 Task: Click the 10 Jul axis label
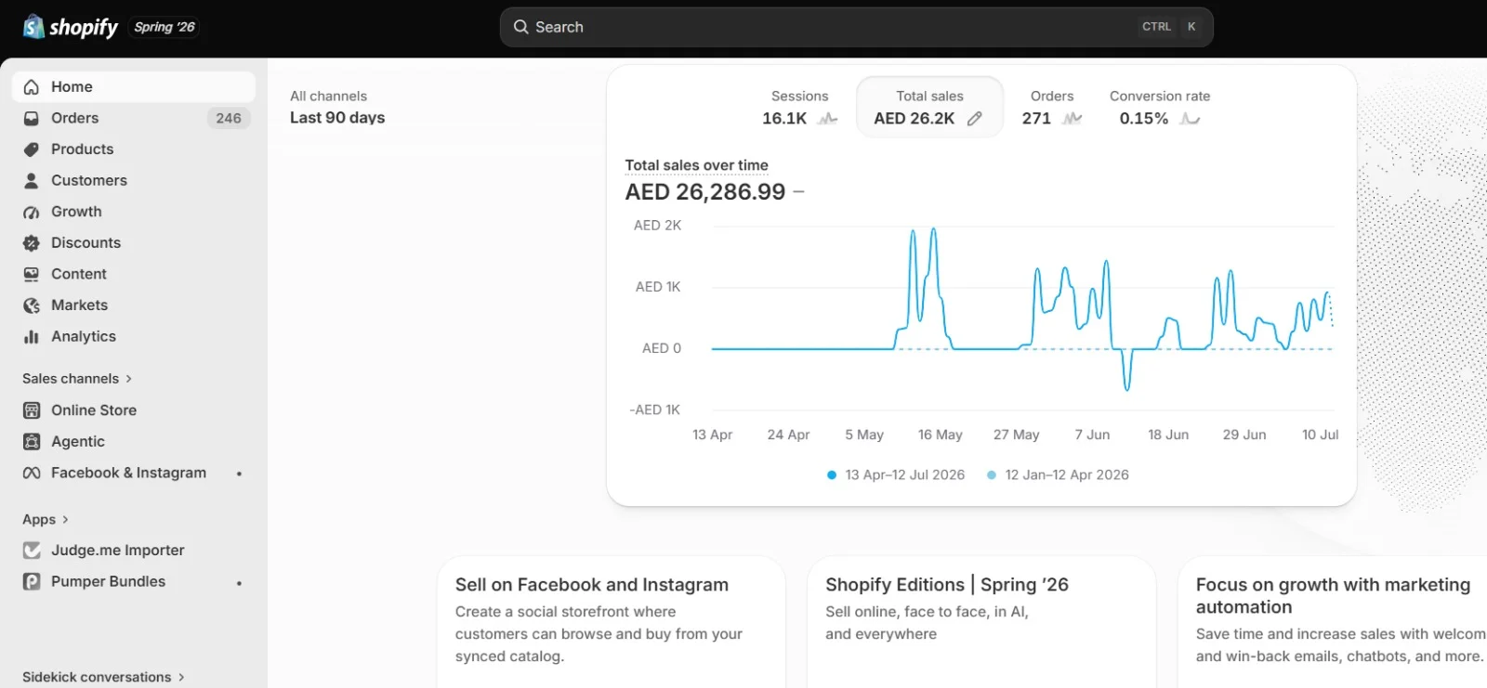coord(1321,435)
